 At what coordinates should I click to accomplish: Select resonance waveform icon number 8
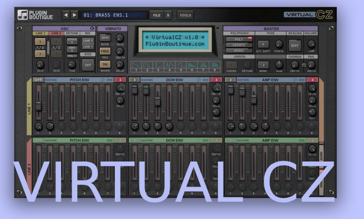(215, 66)
